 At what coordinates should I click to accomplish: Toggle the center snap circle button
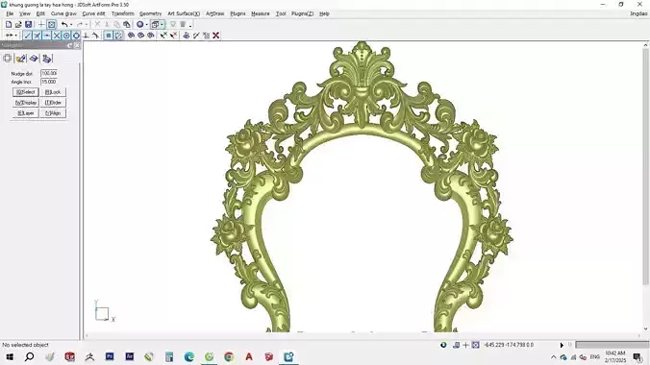pyautogui.click(x=66, y=36)
